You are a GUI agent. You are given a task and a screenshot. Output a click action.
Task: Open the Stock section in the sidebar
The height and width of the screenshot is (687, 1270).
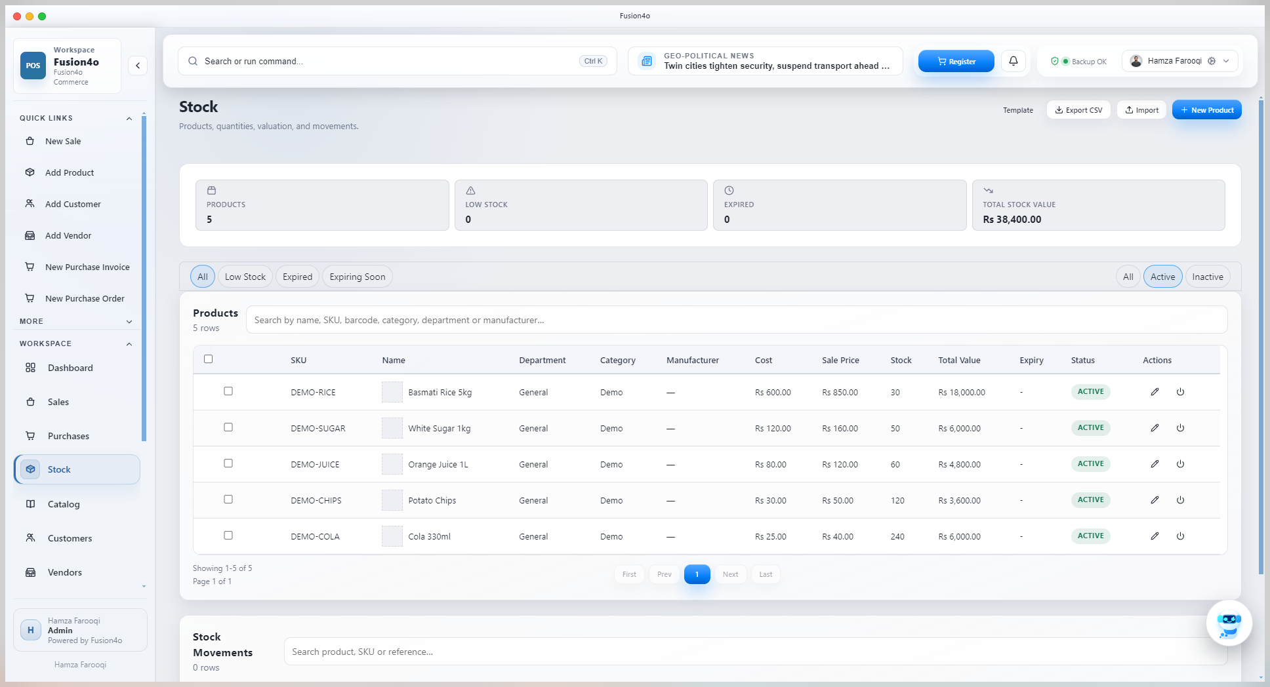coord(58,469)
